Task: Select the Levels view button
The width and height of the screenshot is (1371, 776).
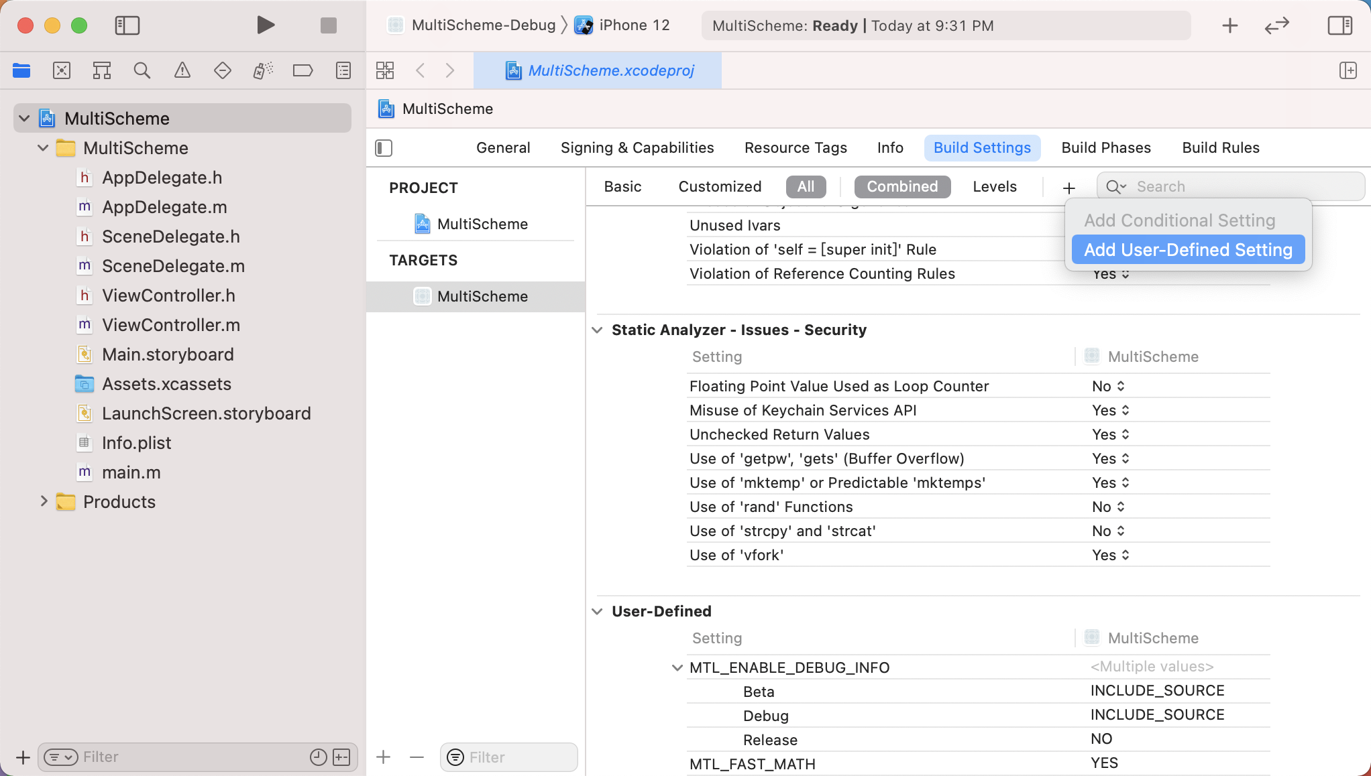Action: point(994,186)
